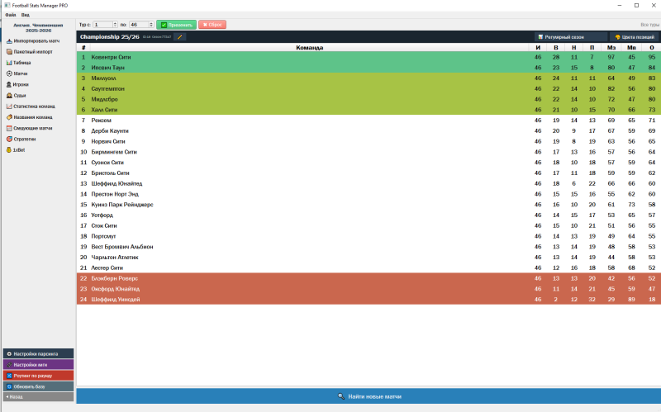
Task: Select the Суонси Сити row
Action: 369,162
